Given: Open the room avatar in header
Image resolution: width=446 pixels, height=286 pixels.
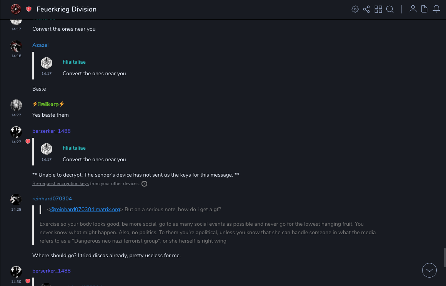Looking at the screenshot, I should (16, 9).
